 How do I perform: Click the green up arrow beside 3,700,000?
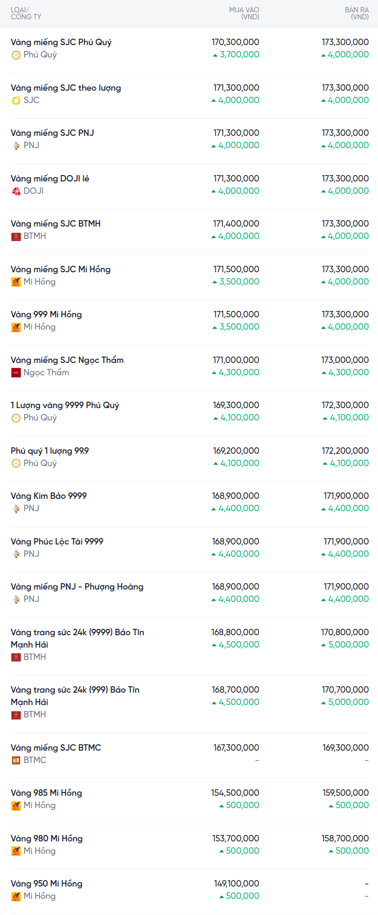click(215, 55)
